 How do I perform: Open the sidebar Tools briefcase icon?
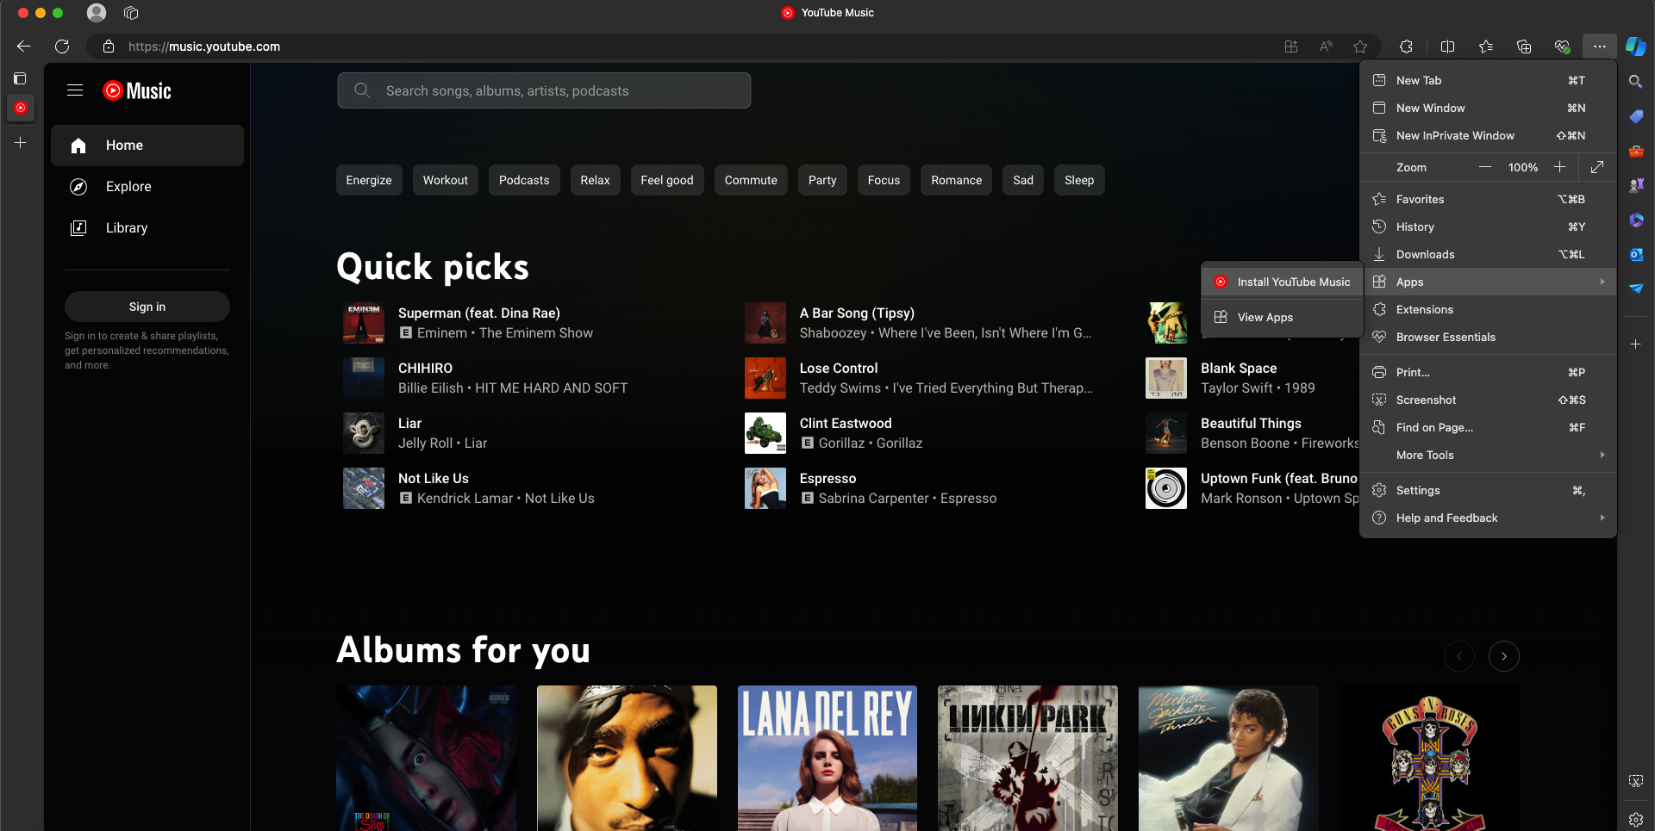(x=1635, y=151)
